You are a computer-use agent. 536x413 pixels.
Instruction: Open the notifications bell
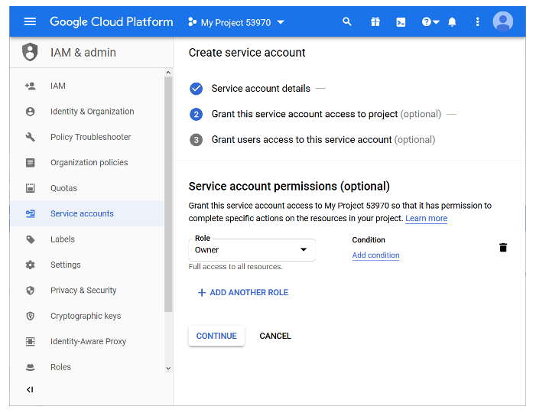coord(452,22)
